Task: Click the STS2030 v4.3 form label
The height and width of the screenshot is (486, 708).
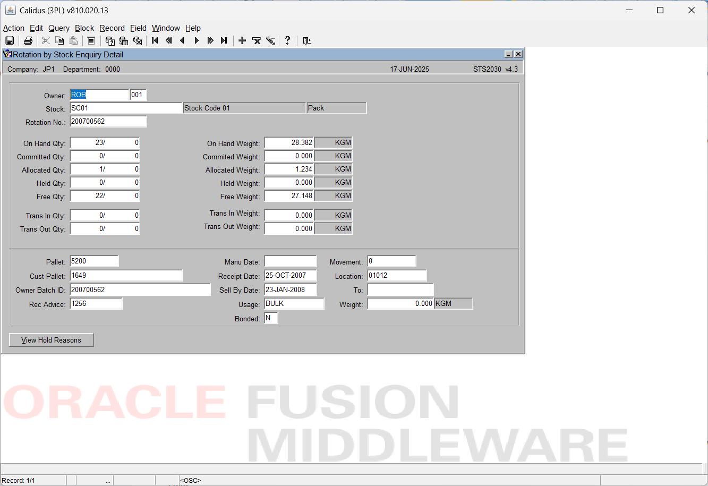Action: click(496, 69)
